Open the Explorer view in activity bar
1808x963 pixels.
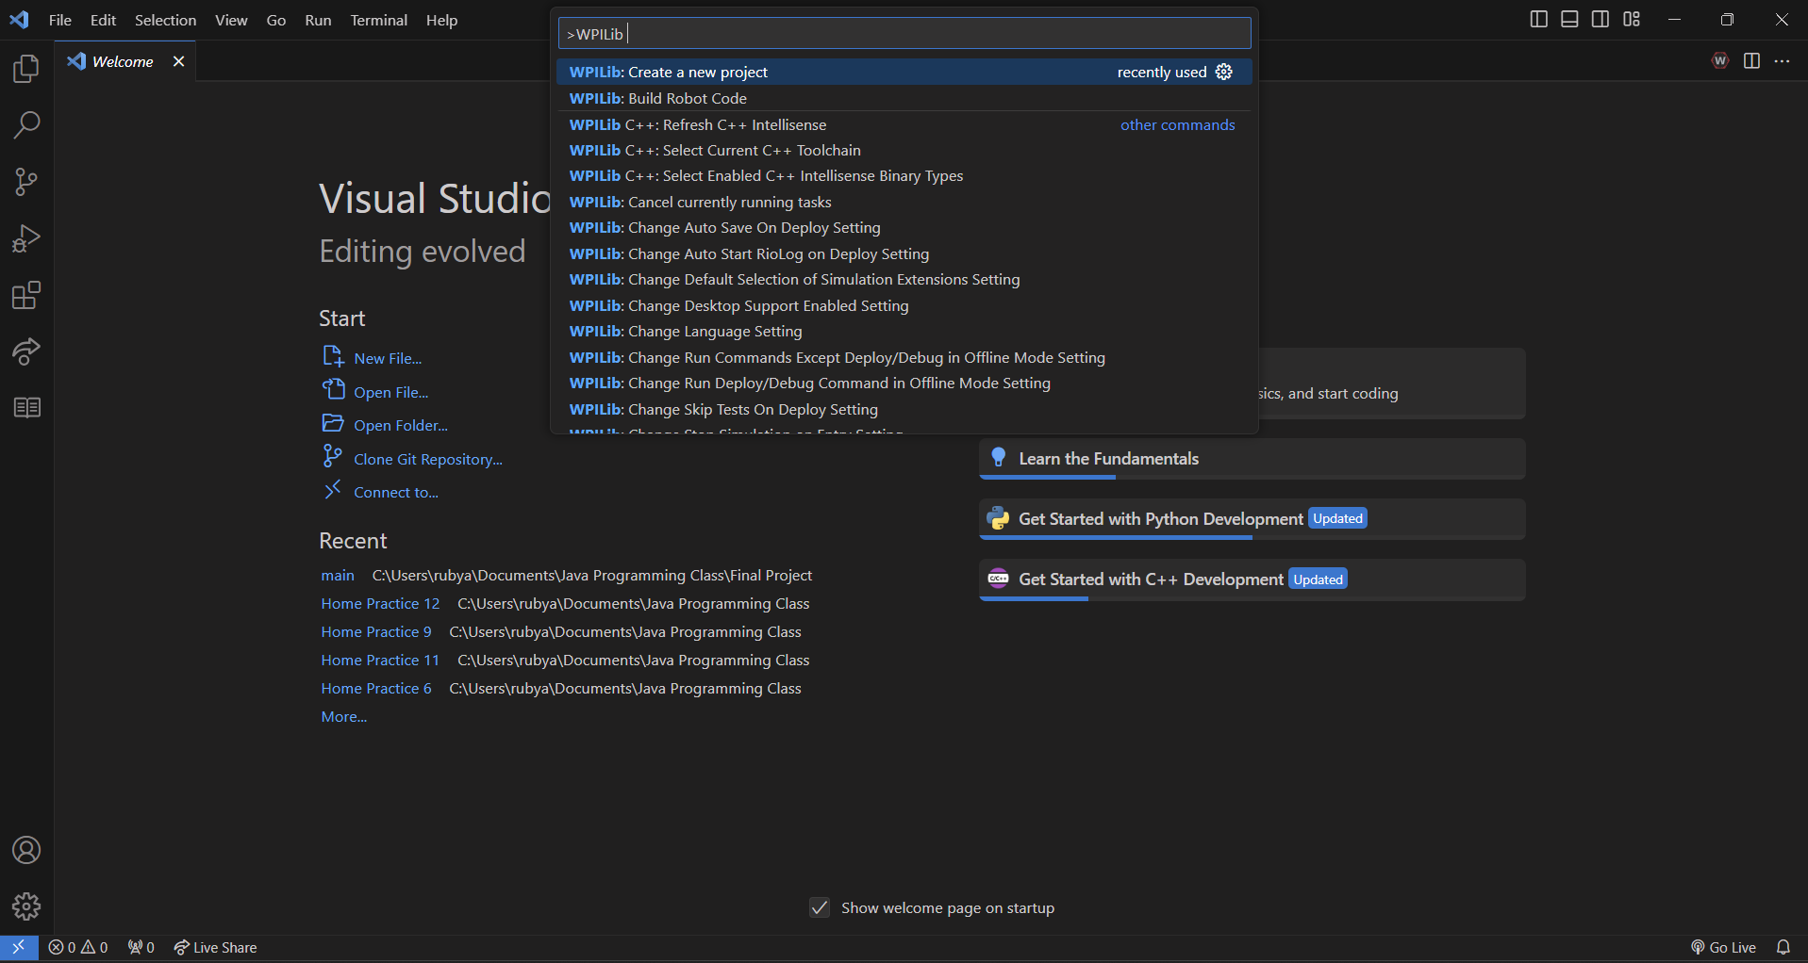[26, 69]
